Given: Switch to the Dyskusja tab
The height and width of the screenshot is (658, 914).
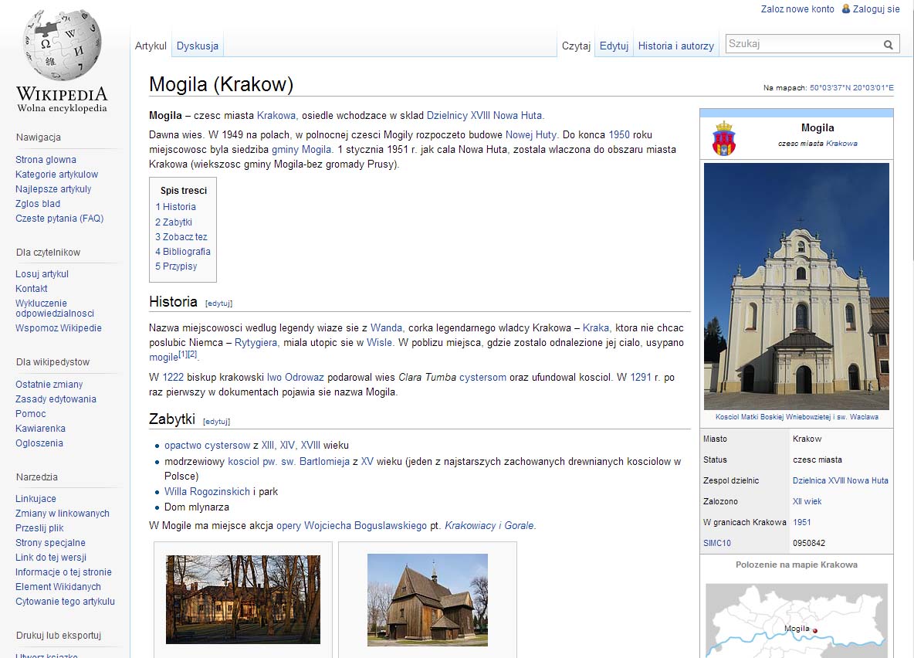Looking at the screenshot, I should (198, 46).
